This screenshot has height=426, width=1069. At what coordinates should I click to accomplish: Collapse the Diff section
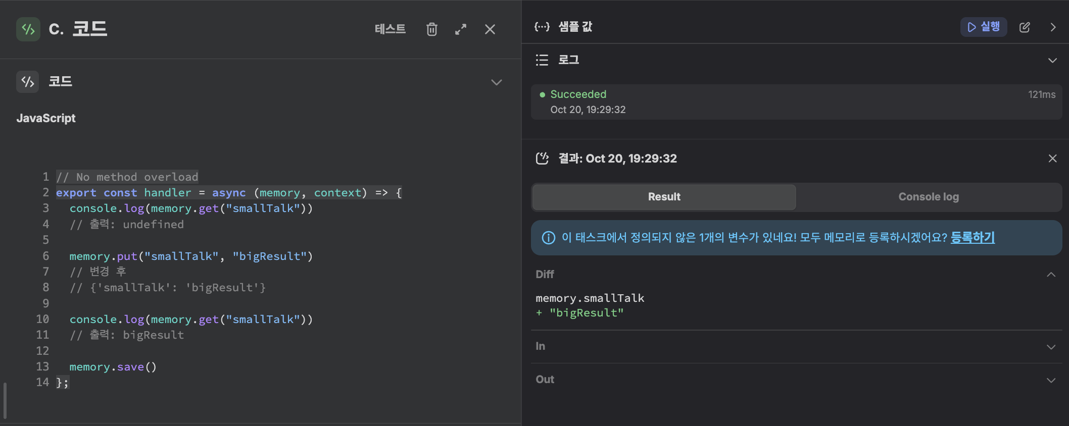click(1051, 275)
